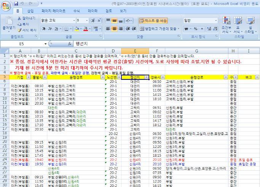Align text to the bottom of the cell
Image resolution: width=260 pixels, height=187 pixels.
[121, 21]
